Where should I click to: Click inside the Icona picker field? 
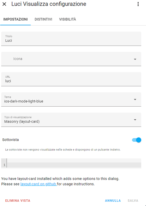(71, 59)
